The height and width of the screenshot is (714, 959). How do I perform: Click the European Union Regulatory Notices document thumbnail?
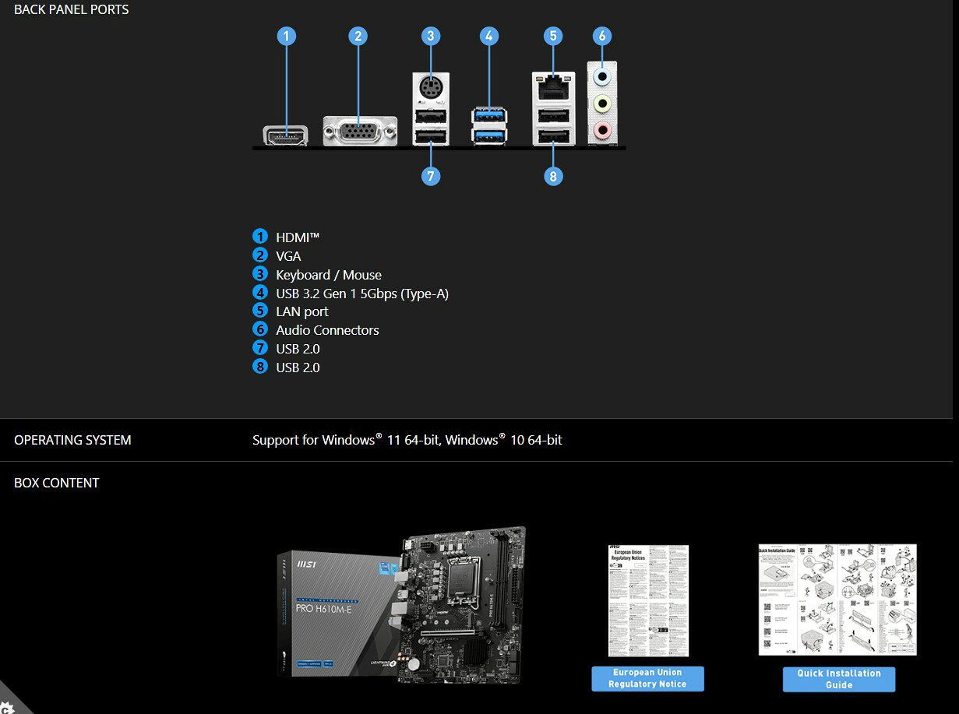(x=648, y=601)
